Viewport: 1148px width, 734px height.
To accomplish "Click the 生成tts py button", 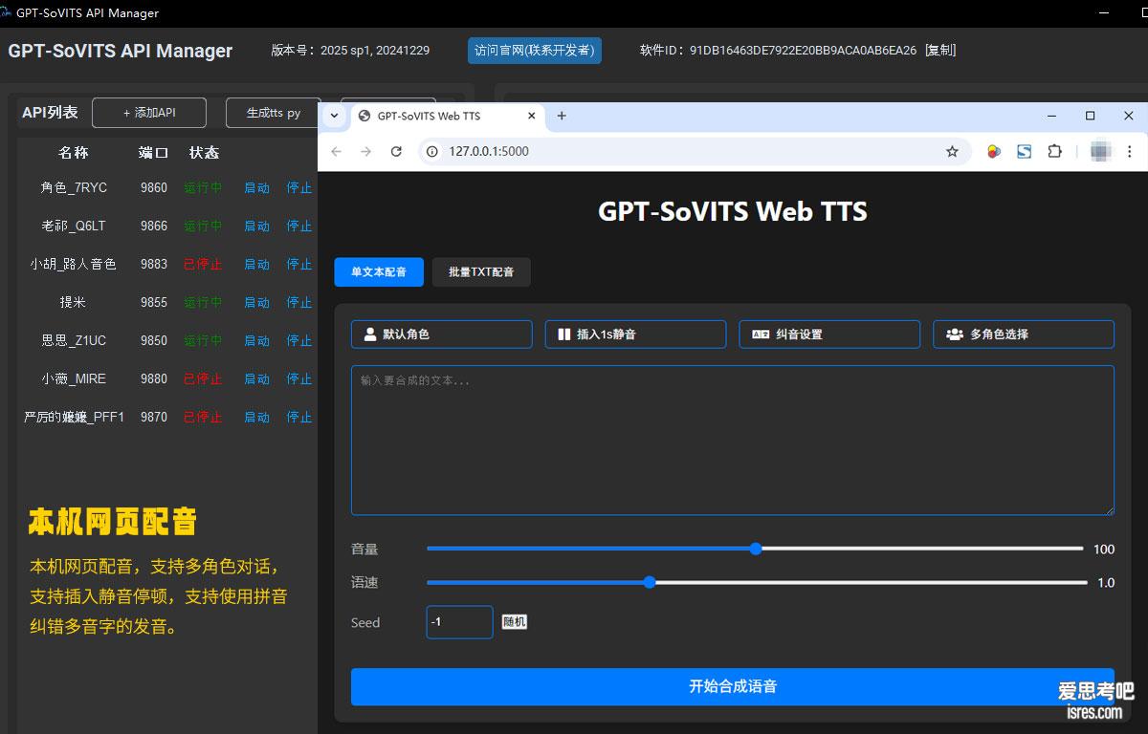I will 274,113.
